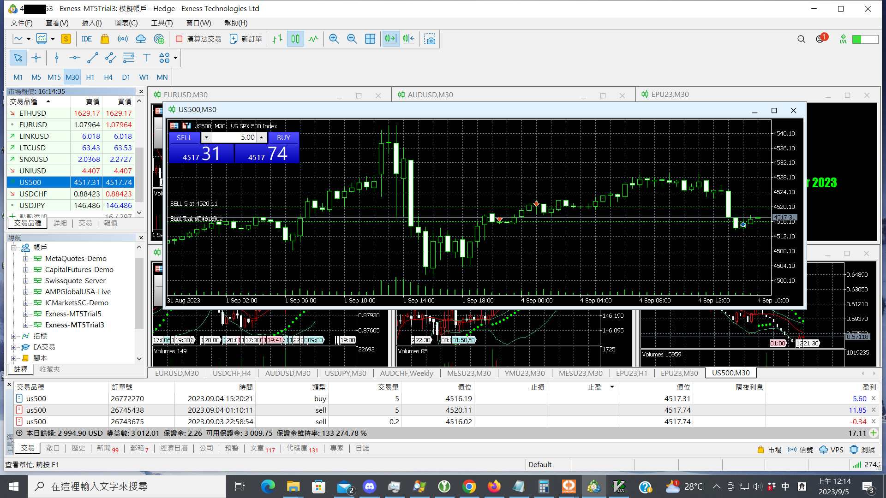886x498 pixels.
Task: Toggle chart shift from right edge
Action: point(409,39)
